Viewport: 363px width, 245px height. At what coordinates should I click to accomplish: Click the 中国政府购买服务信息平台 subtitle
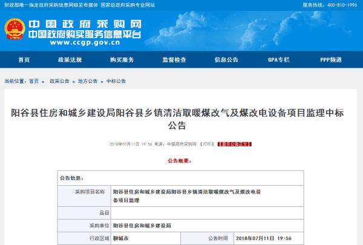[x=85, y=34]
